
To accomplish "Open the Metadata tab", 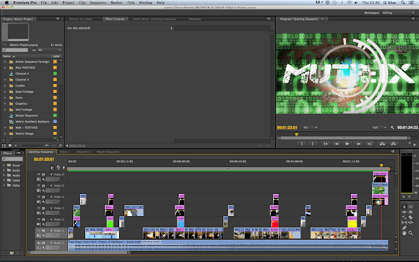I will [195, 19].
